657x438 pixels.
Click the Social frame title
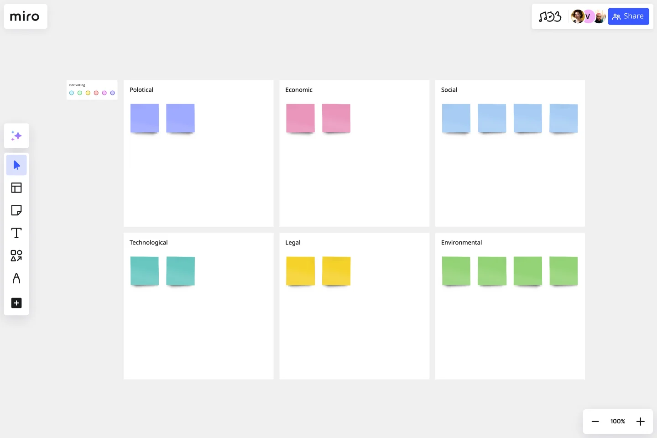pos(449,90)
